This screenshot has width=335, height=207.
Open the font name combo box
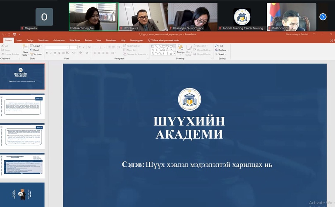57,47
